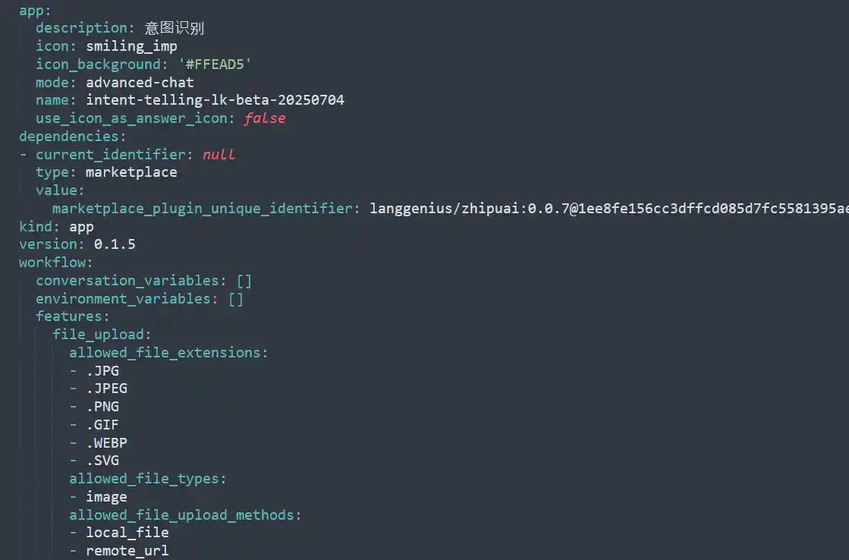
Task: Click the version number 0.1.5
Action: click(x=115, y=244)
